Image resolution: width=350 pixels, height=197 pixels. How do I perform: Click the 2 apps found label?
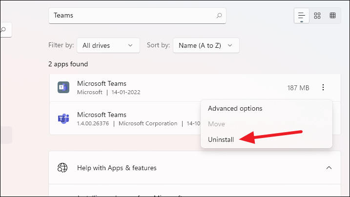click(x=68, y=64)
